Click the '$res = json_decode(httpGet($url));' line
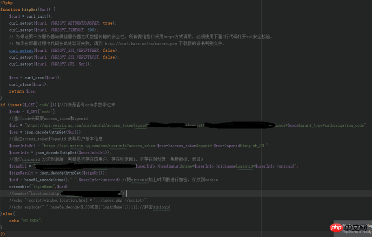Image resolution: width=372 pixels, height=237 pixels. click(x=46, y=132)
